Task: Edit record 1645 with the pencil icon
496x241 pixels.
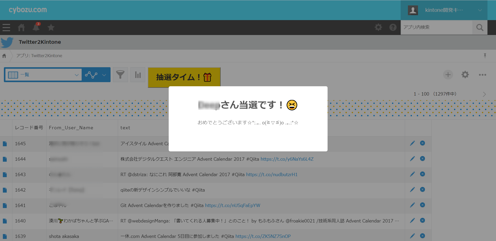Action: coord(412,143)
